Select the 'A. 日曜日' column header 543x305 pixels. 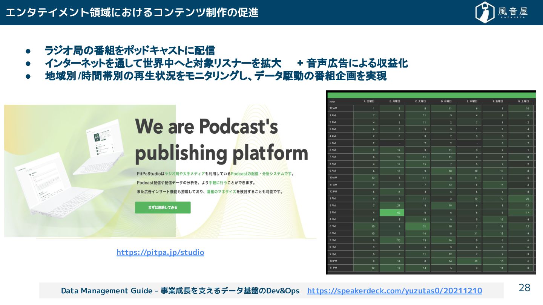pyautogui.click(x=369, y=101)
